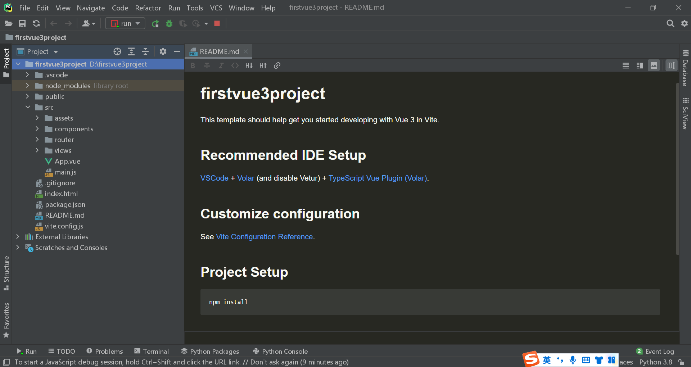691x367 pixels.
Task: Collapse all nodes in the Project panel
Action: 145,51
